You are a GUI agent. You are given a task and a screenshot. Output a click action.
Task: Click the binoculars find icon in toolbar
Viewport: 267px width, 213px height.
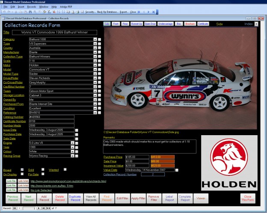[x=30, y=12]
